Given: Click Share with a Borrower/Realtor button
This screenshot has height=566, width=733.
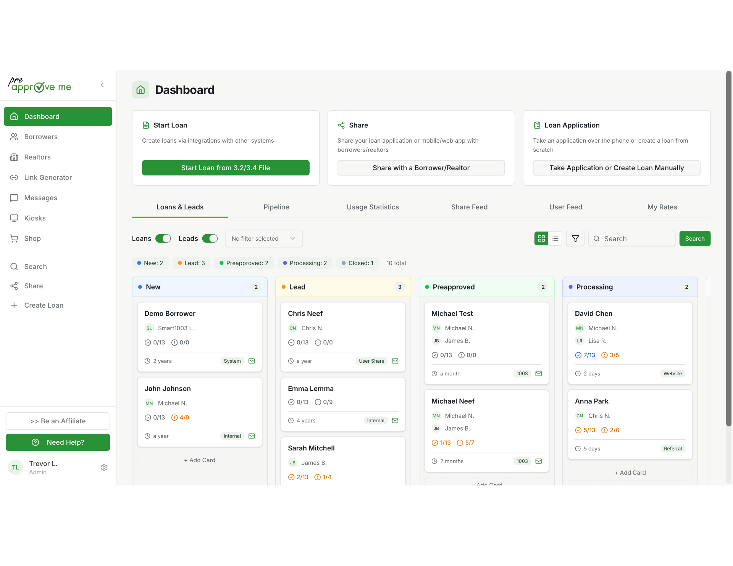Looking at the screenshot, I should coord(421,168).
